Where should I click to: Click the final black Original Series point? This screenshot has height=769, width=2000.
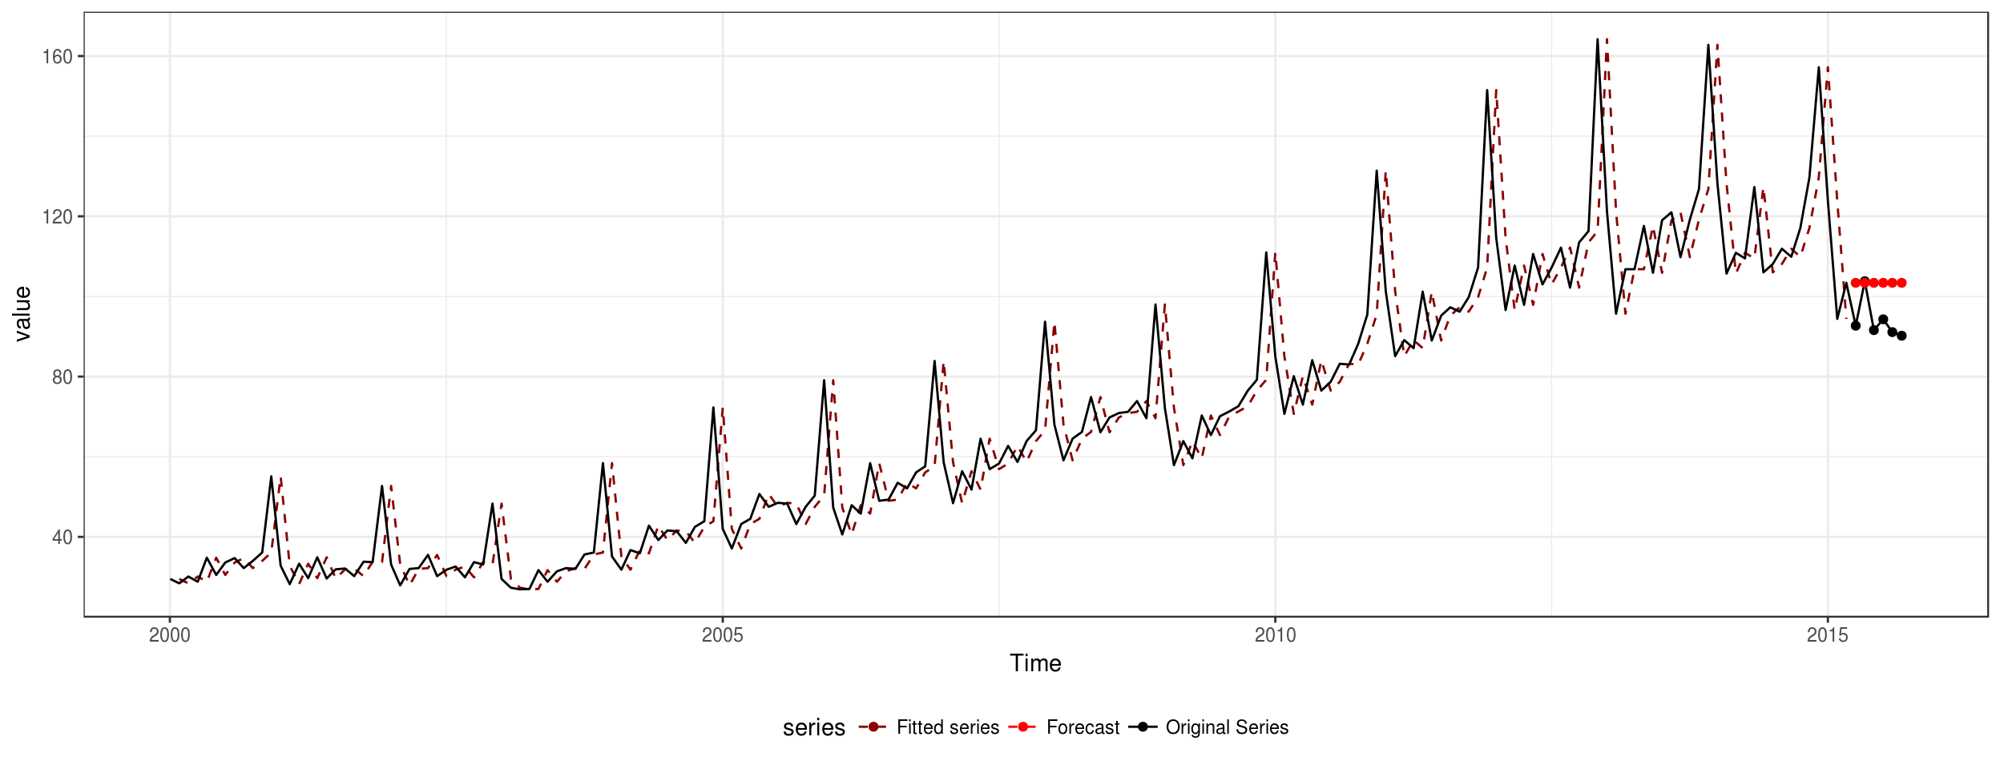click(1901, 336)
